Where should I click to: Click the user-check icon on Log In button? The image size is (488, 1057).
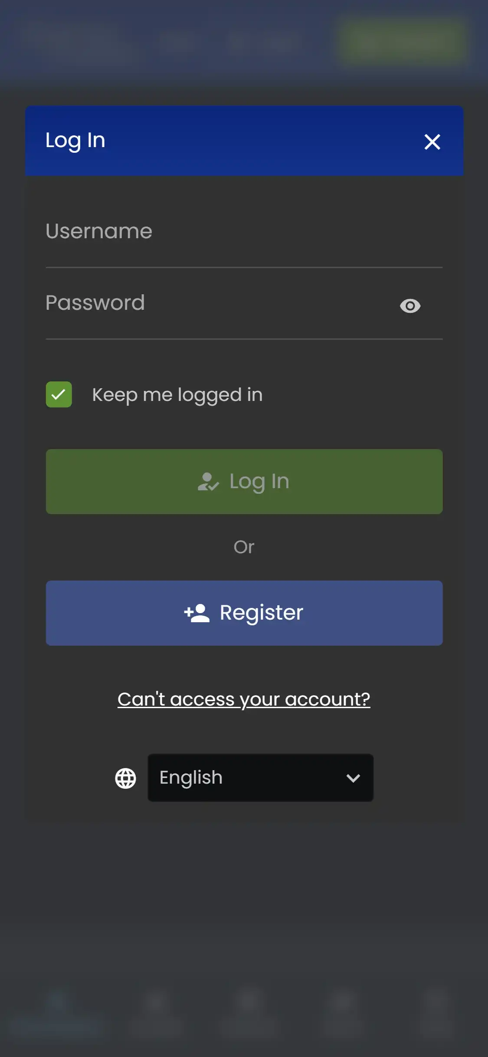point(208,482)
